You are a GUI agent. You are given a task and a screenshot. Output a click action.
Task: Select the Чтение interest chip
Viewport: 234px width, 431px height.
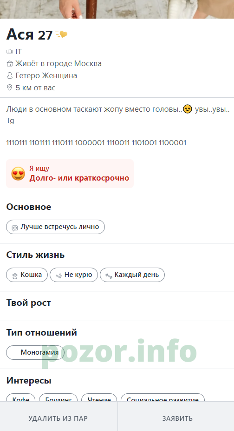(99, 397)
